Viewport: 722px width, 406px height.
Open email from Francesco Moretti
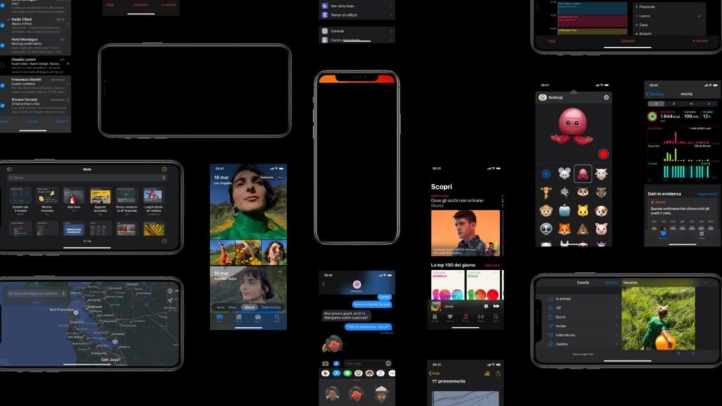[x=35, y=86]
